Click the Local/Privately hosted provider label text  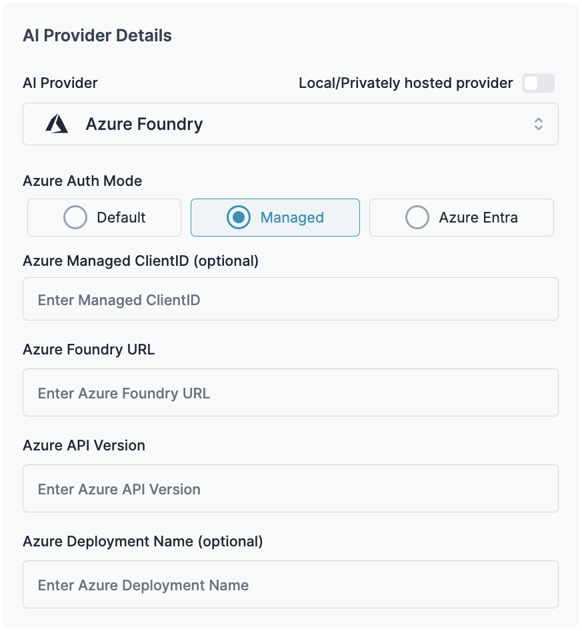(x=405, y=83)
